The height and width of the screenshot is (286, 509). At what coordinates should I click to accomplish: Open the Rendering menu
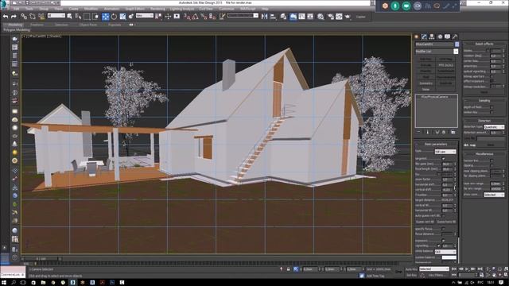tap(157, 9)
